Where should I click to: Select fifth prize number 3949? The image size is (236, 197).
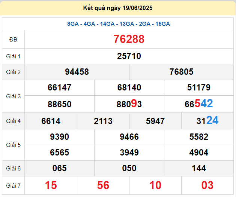tap(129, 153)
